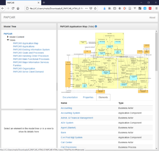Screen dimensions: 159x151
Task: Open a new browser tab with plus
Action: pos(44,2)
